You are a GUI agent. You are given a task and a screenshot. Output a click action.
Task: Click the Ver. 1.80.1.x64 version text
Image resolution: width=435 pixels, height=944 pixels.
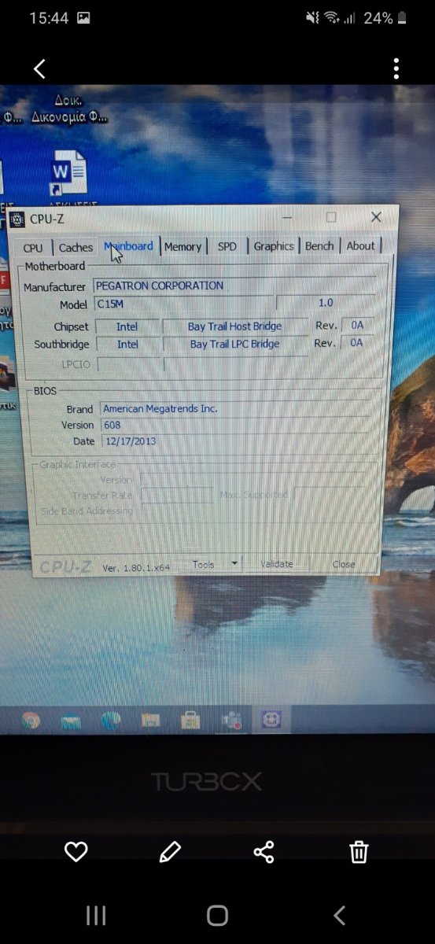(136, 567)
